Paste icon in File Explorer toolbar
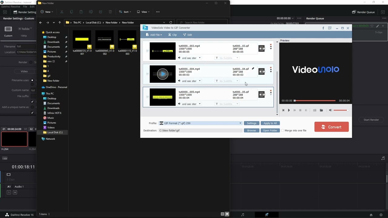 pyautogui.click(x=81, y=12)
